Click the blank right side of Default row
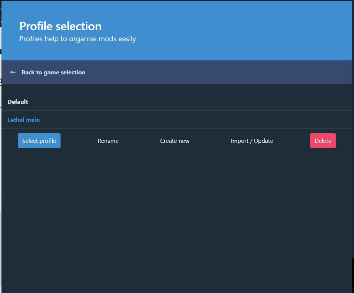 point(221,102)
